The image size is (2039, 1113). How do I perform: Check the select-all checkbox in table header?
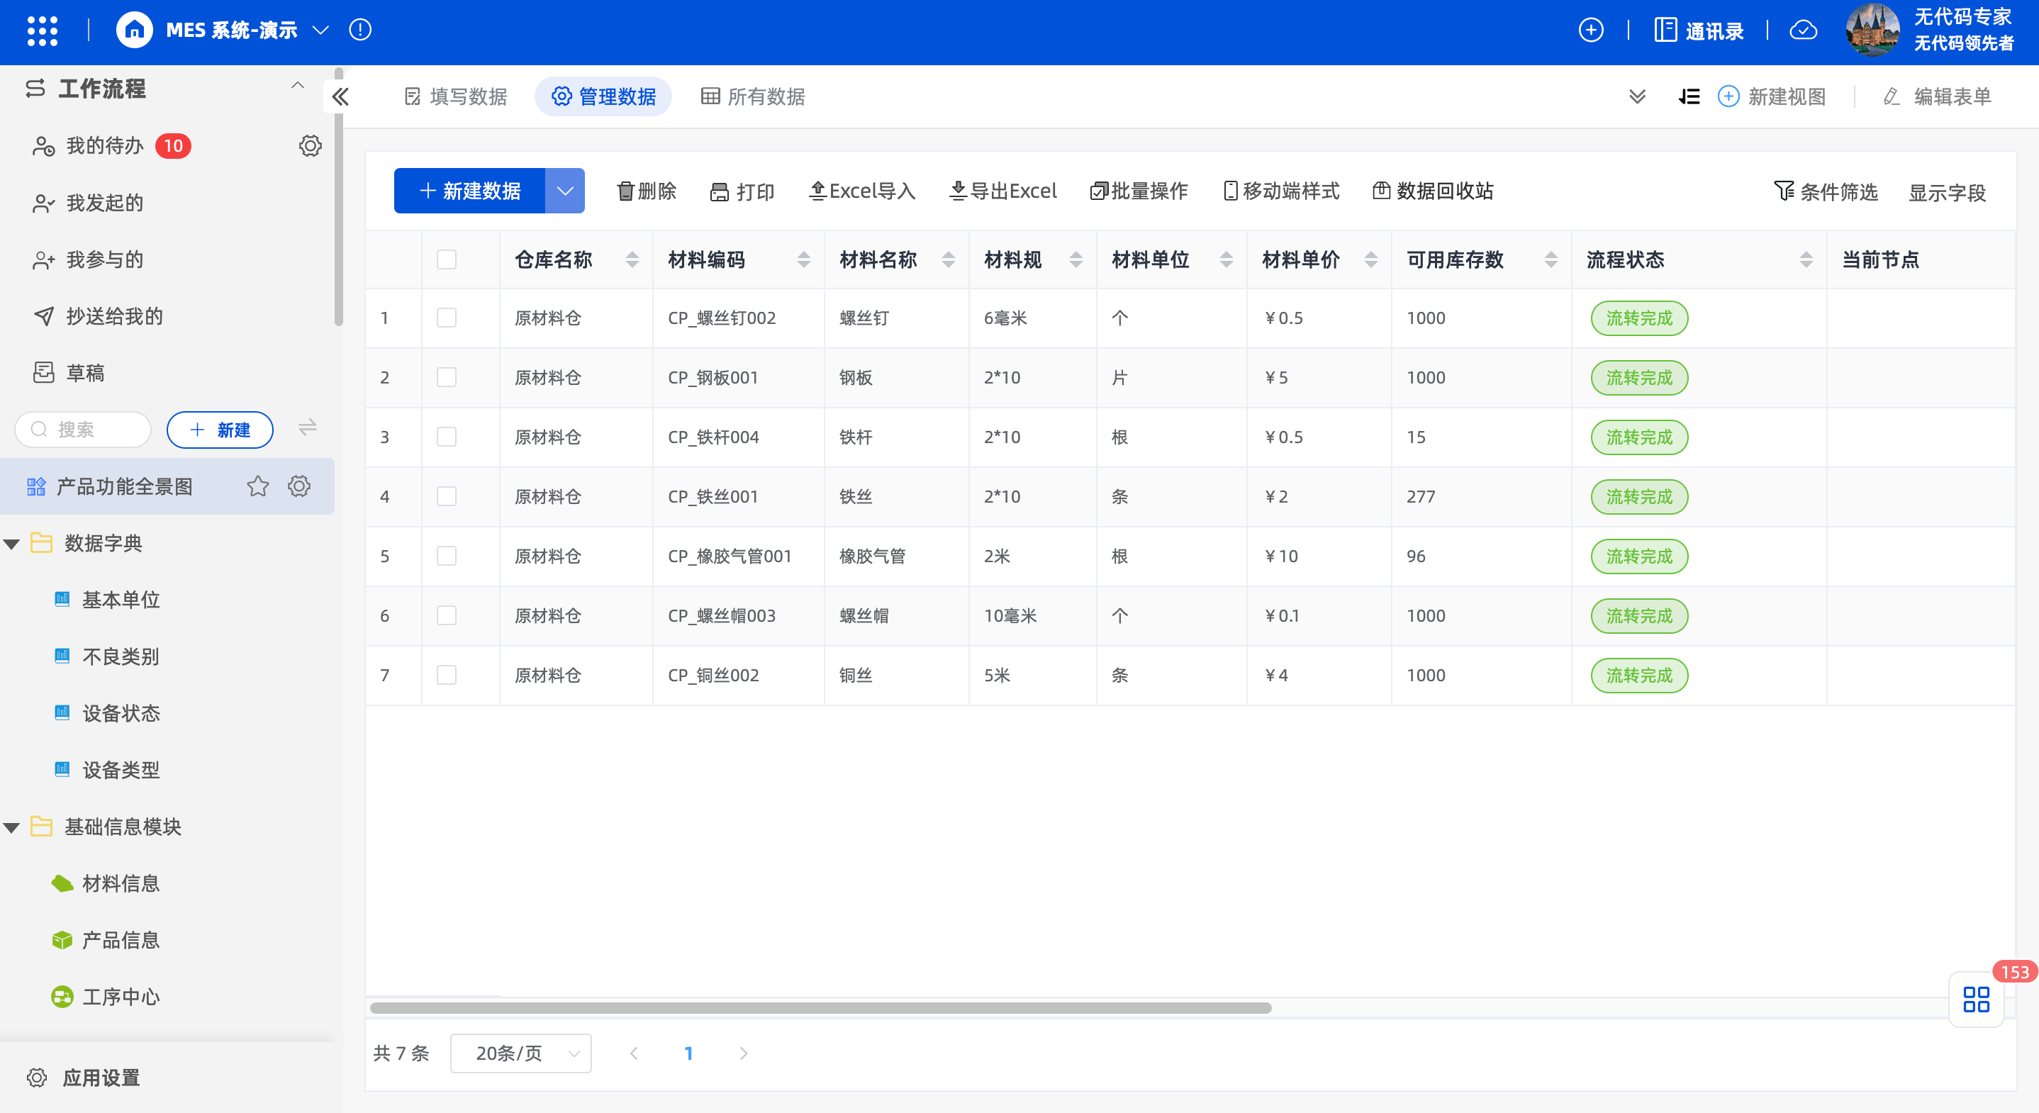click(446, 258)
